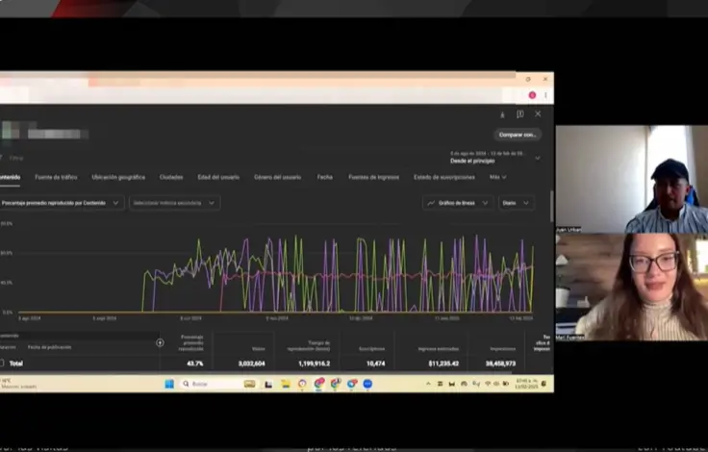Viewport: 708px width, 452px height.
Task: Click total watch time value '1,199,916.2'
Action: [314, 364]
